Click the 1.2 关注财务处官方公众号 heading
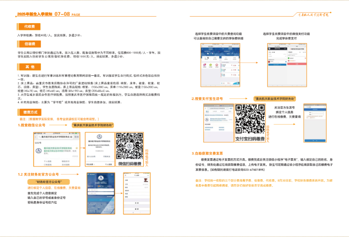The image size is (349, 237). 42,174
